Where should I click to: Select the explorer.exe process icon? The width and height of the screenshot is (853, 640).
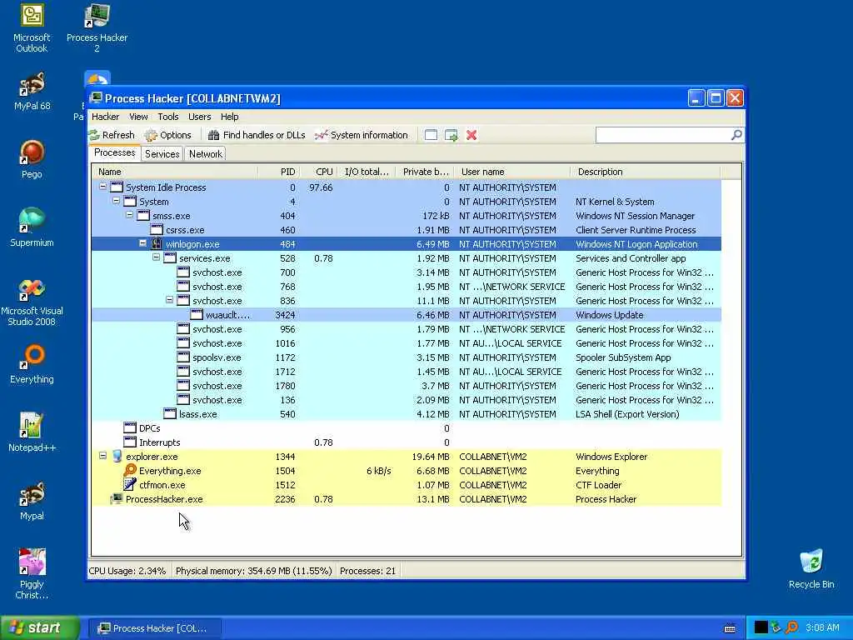[x=117, y=456]
